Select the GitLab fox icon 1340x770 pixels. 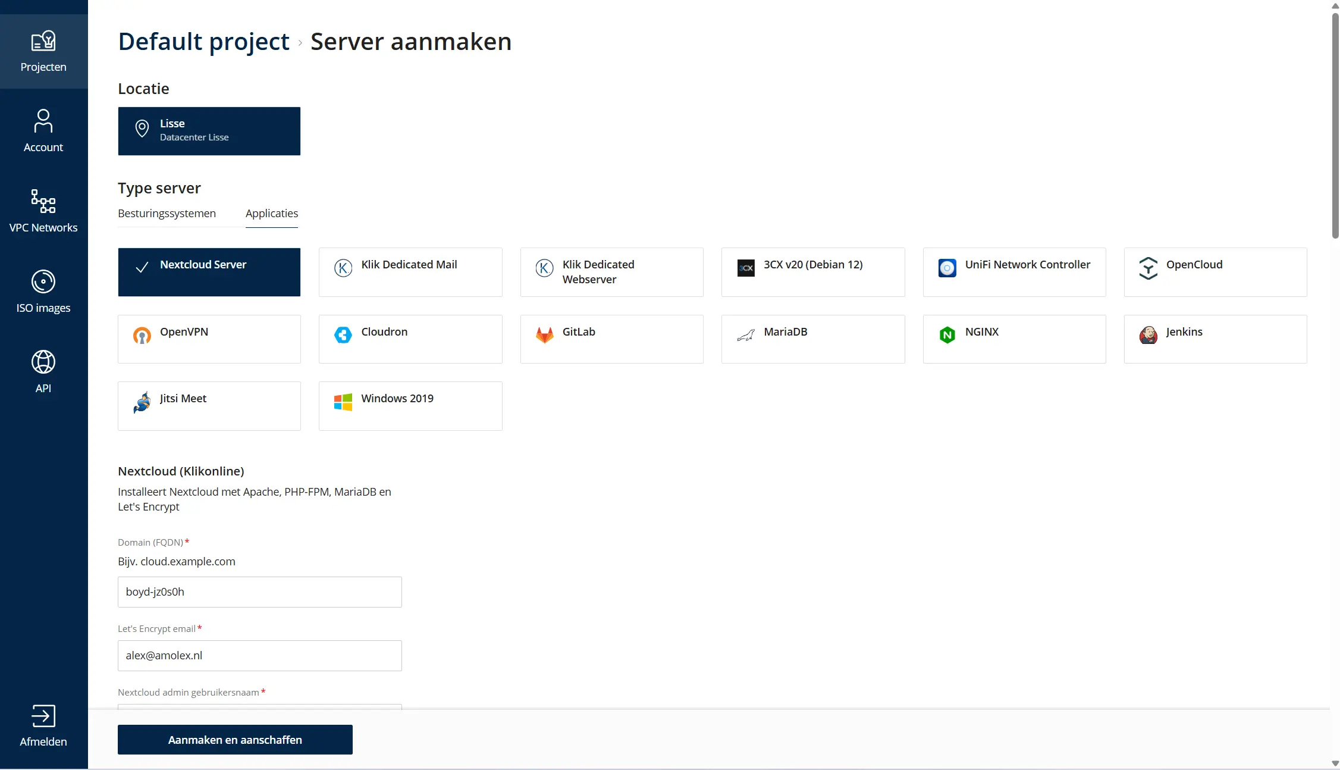(544, 335)
